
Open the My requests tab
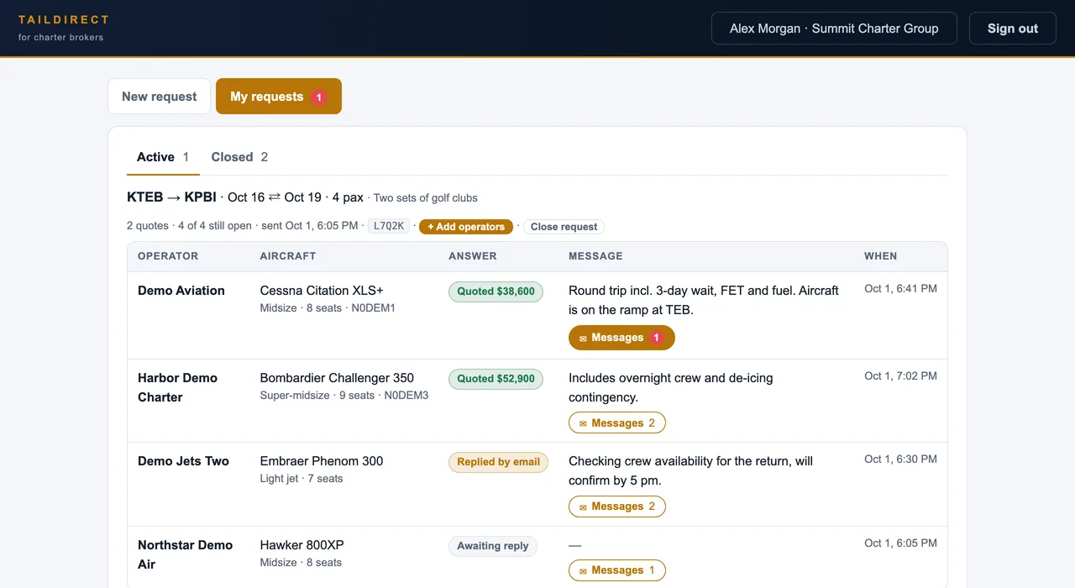279,97
